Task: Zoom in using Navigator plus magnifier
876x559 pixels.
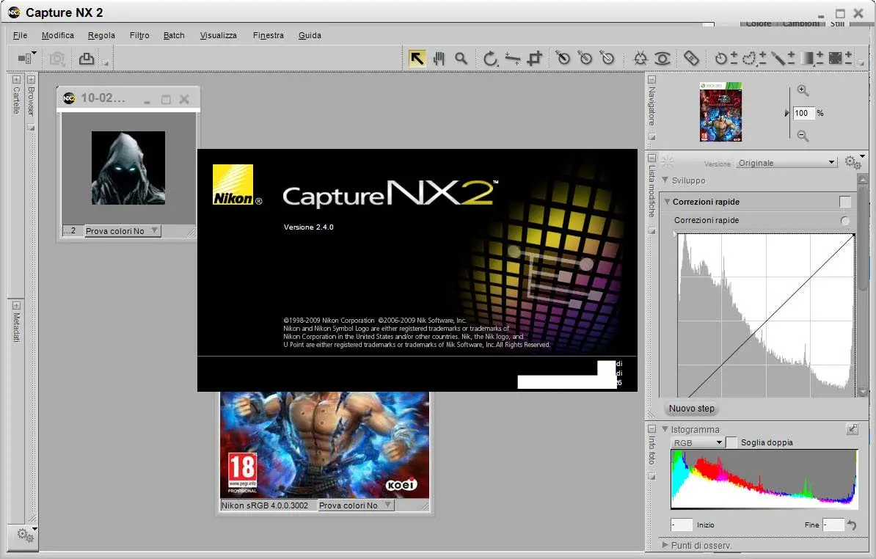Action: pos(803,90)
